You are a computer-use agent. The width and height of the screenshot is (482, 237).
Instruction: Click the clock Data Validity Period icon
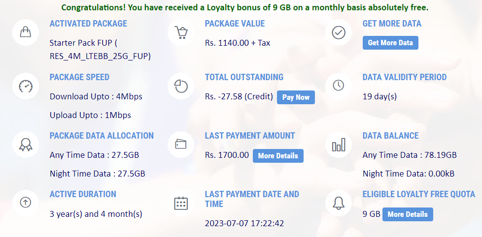(339, 86)
